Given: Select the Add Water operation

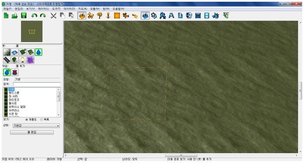Looking at the screenshot, I should pyautogui.click(x=7, y=72).
